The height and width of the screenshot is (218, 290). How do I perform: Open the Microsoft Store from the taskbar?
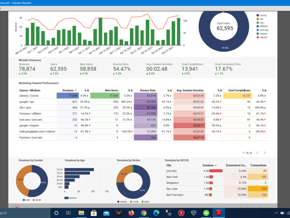(94, 213)
